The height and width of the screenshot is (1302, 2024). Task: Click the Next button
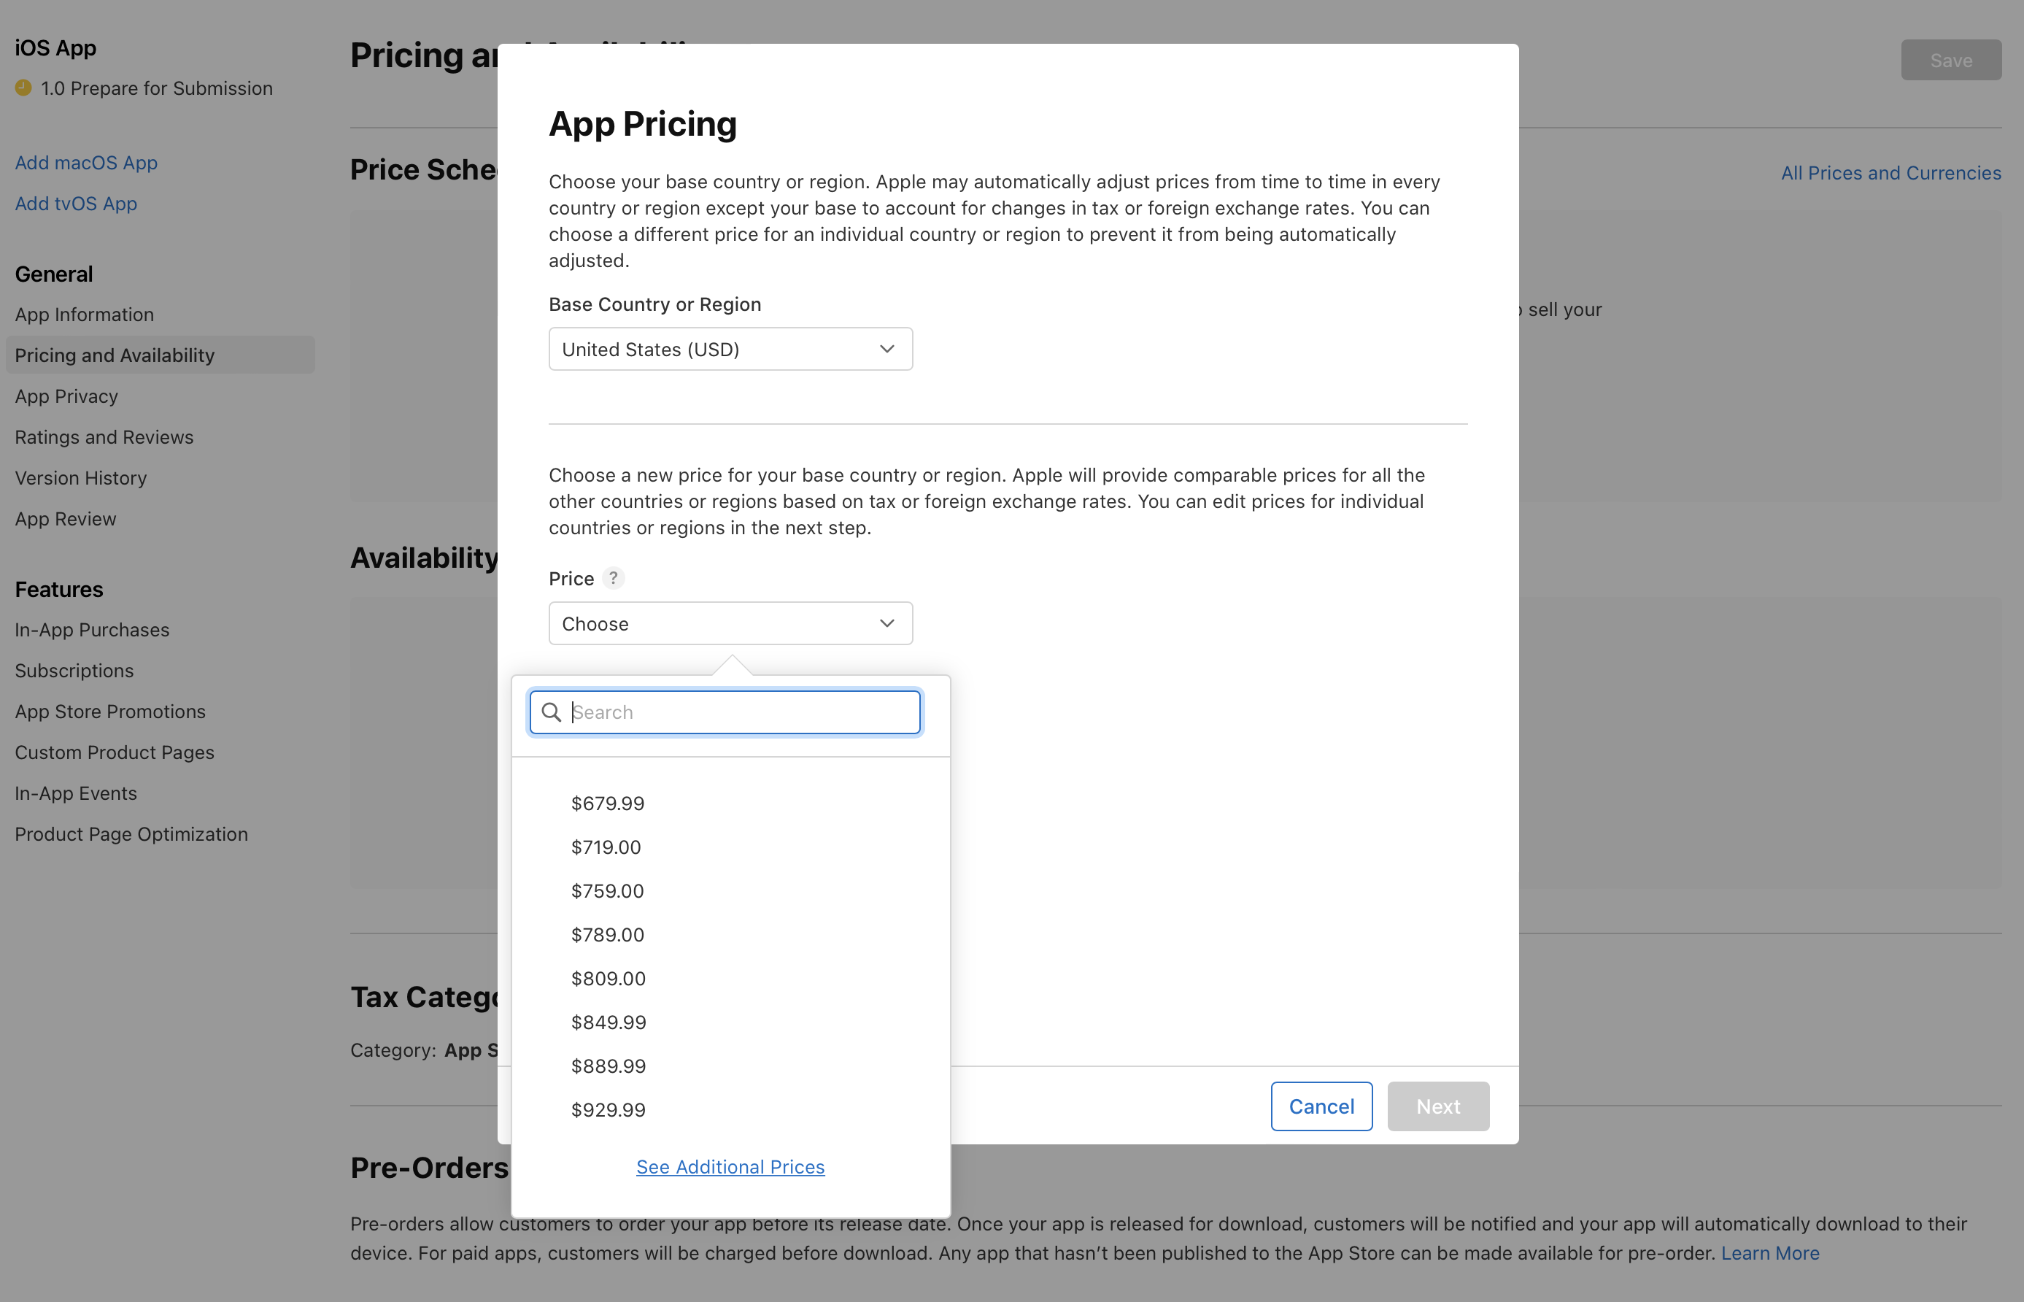[1437, 1106]
